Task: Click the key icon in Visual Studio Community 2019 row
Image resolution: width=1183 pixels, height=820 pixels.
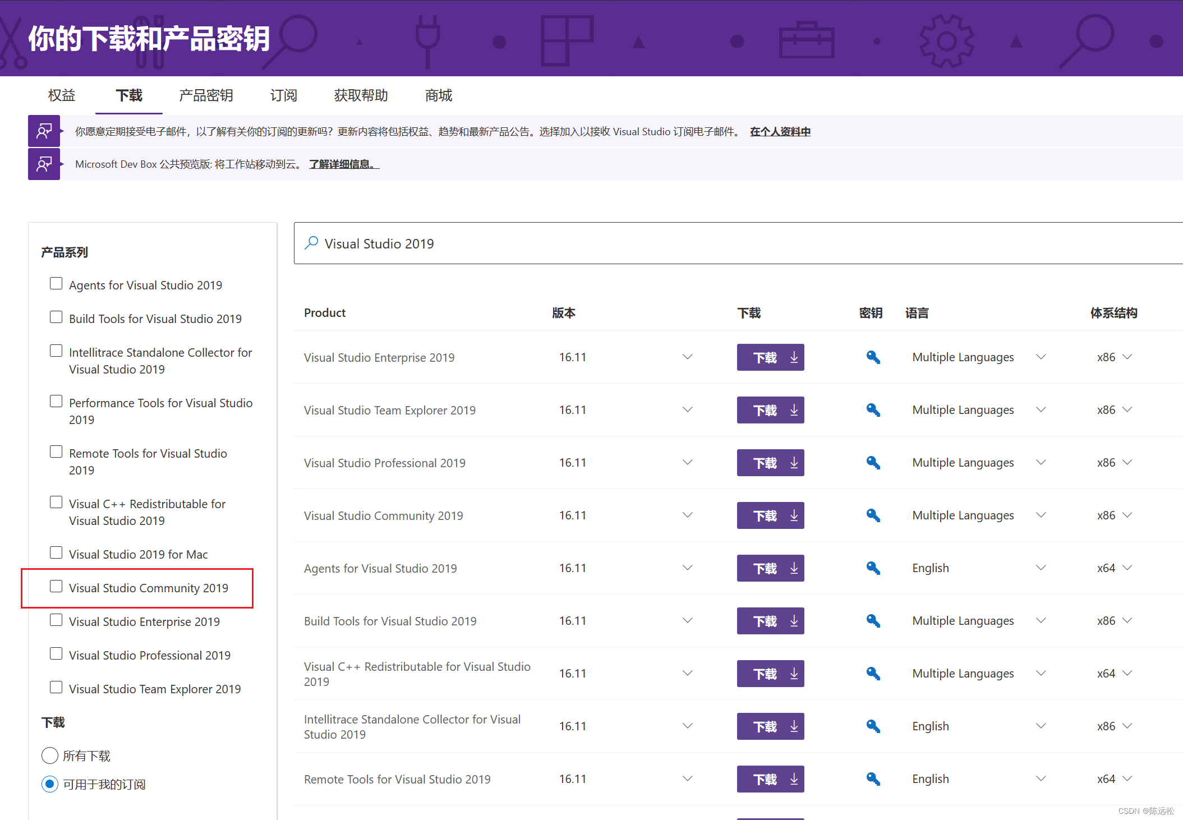Action: [873, 515]
